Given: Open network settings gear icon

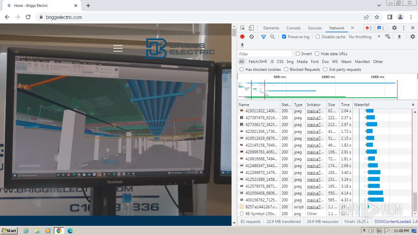Looking at the screenshot, I should 413,37.
